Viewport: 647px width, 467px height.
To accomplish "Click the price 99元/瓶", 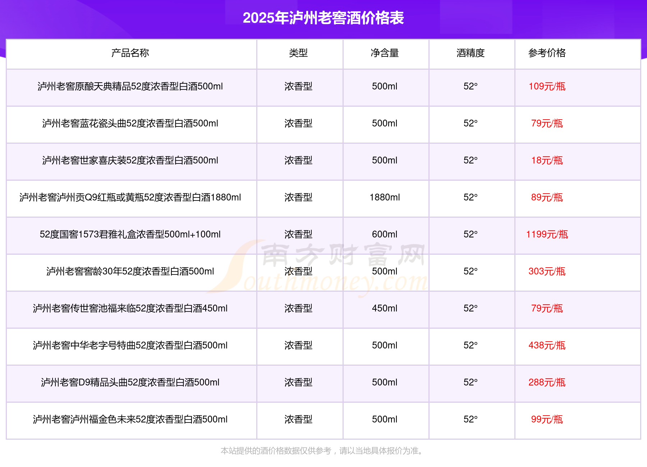I will (x=547, y=419).
